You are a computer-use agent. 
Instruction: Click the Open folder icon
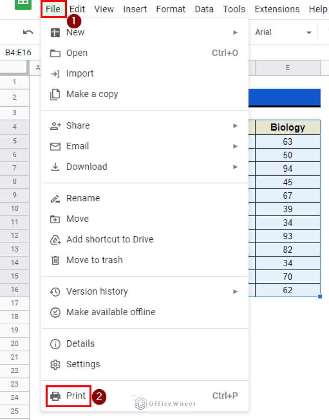55,53
